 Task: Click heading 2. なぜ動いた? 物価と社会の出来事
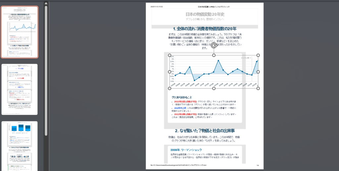[x=205, y=131]
